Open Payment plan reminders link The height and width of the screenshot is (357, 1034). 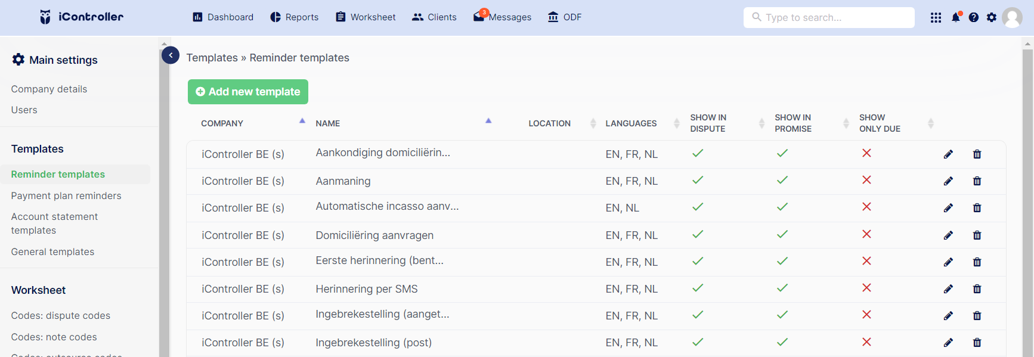pos(66,195)
